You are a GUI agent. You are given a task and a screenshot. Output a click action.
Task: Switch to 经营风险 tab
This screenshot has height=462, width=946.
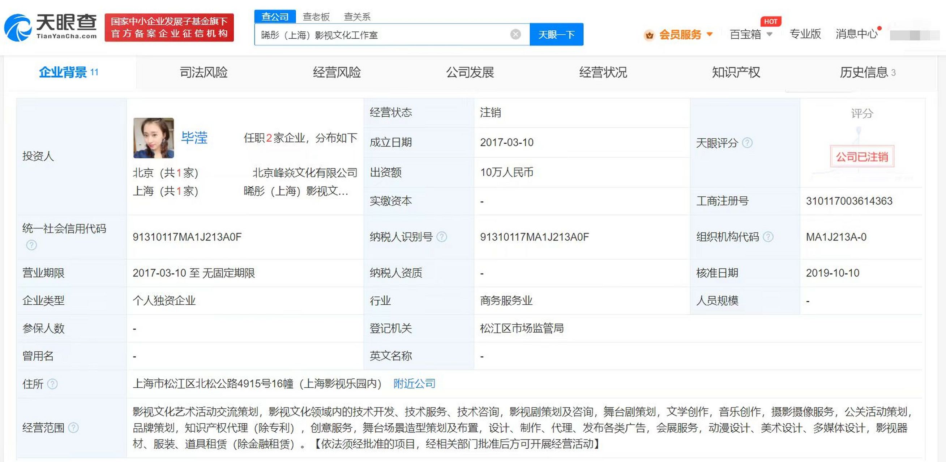click(x=337, y=72)
